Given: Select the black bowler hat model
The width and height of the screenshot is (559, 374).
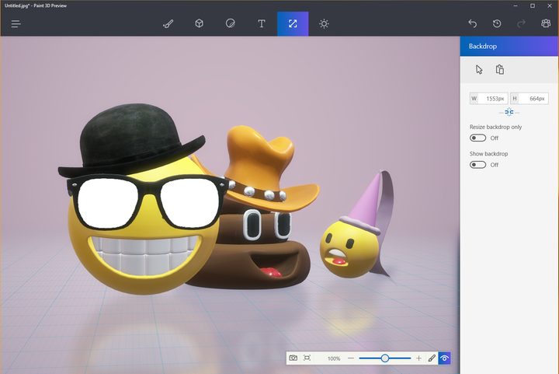Looking at the screenshot, I should click(x=130, y=139).
